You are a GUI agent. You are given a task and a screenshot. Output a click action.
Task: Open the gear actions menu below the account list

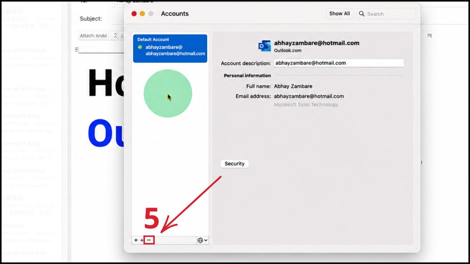tap(203, 240)
